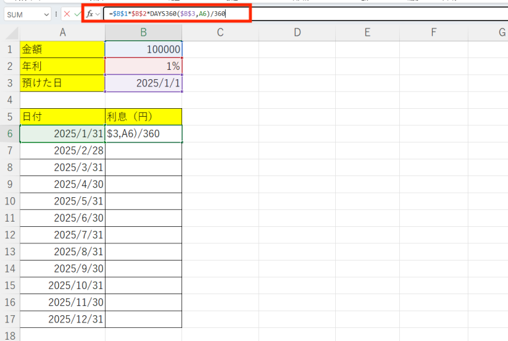
Task: Open Insert Function via the fx icon
Action: (x=90, y=14)
